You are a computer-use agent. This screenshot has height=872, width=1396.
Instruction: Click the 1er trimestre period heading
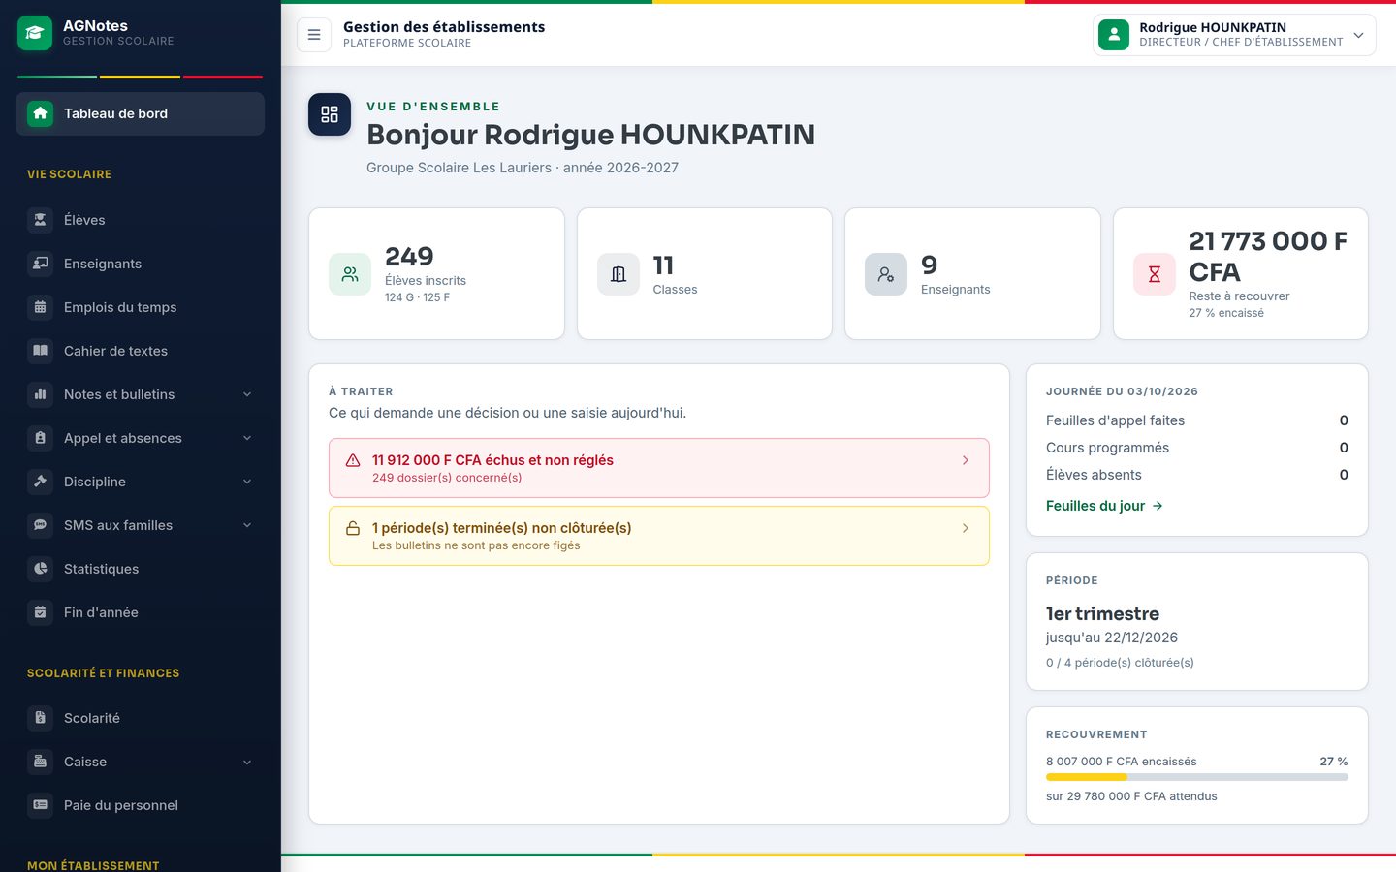[1102, 613]
